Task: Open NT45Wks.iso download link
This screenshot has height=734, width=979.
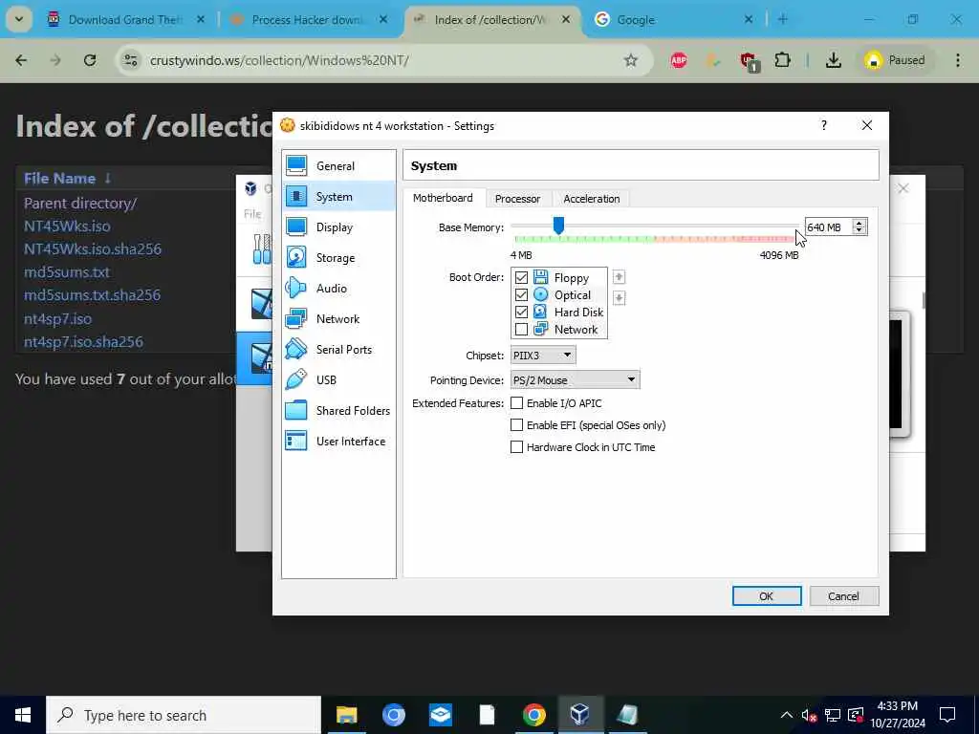Action: pyautogui.click(x=67, y=226)
